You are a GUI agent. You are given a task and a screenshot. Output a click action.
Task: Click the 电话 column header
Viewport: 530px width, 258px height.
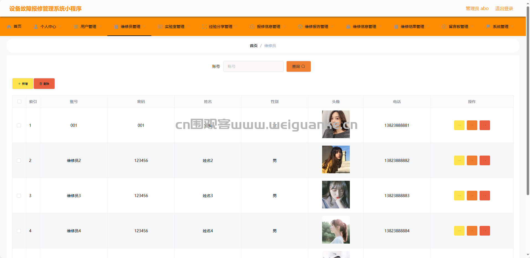(397, 102)
